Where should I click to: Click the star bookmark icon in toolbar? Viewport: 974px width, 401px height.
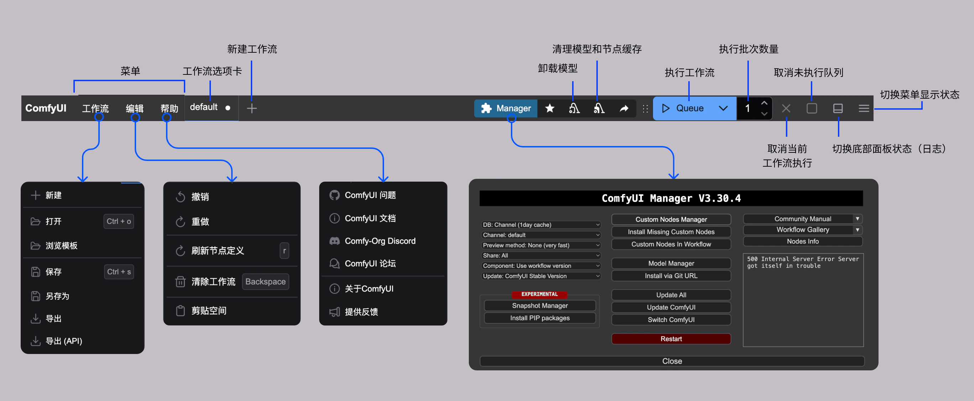click(x=550, y=109)
